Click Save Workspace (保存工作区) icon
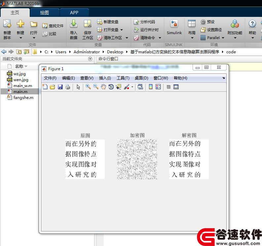The height and width of the screenshot is (246, 262). click(x=88, y=24)
